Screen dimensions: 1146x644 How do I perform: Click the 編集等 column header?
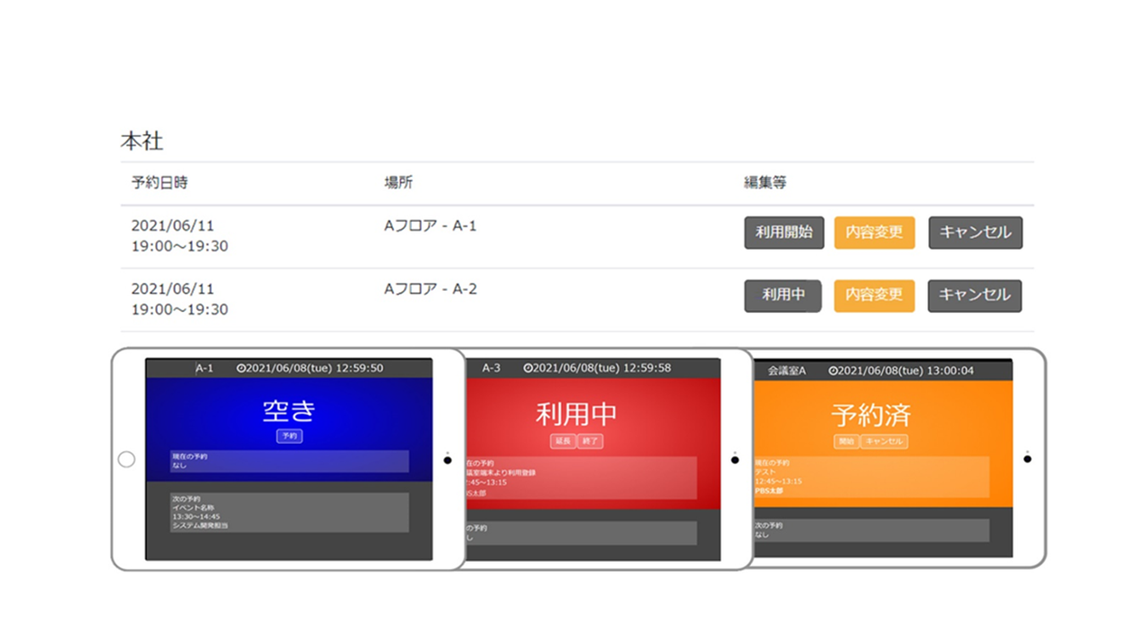(765, 182)
